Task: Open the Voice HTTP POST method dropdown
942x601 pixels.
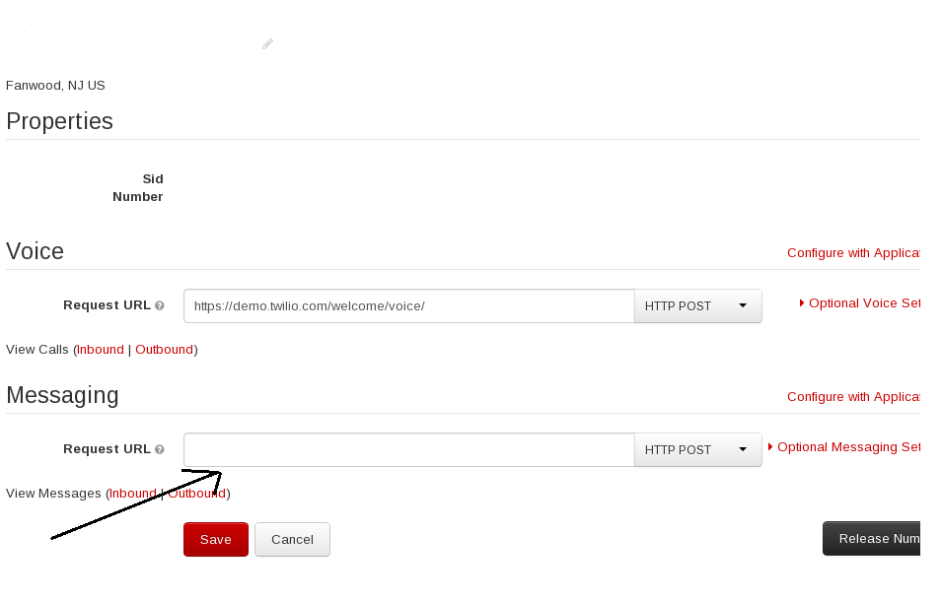Action: coord(698,305)
